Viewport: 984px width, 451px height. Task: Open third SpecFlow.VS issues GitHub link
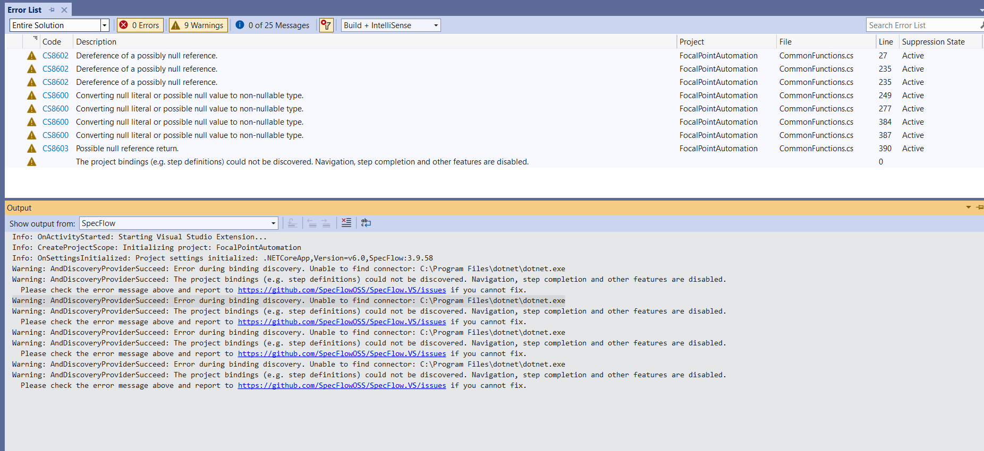coord(342,354)
